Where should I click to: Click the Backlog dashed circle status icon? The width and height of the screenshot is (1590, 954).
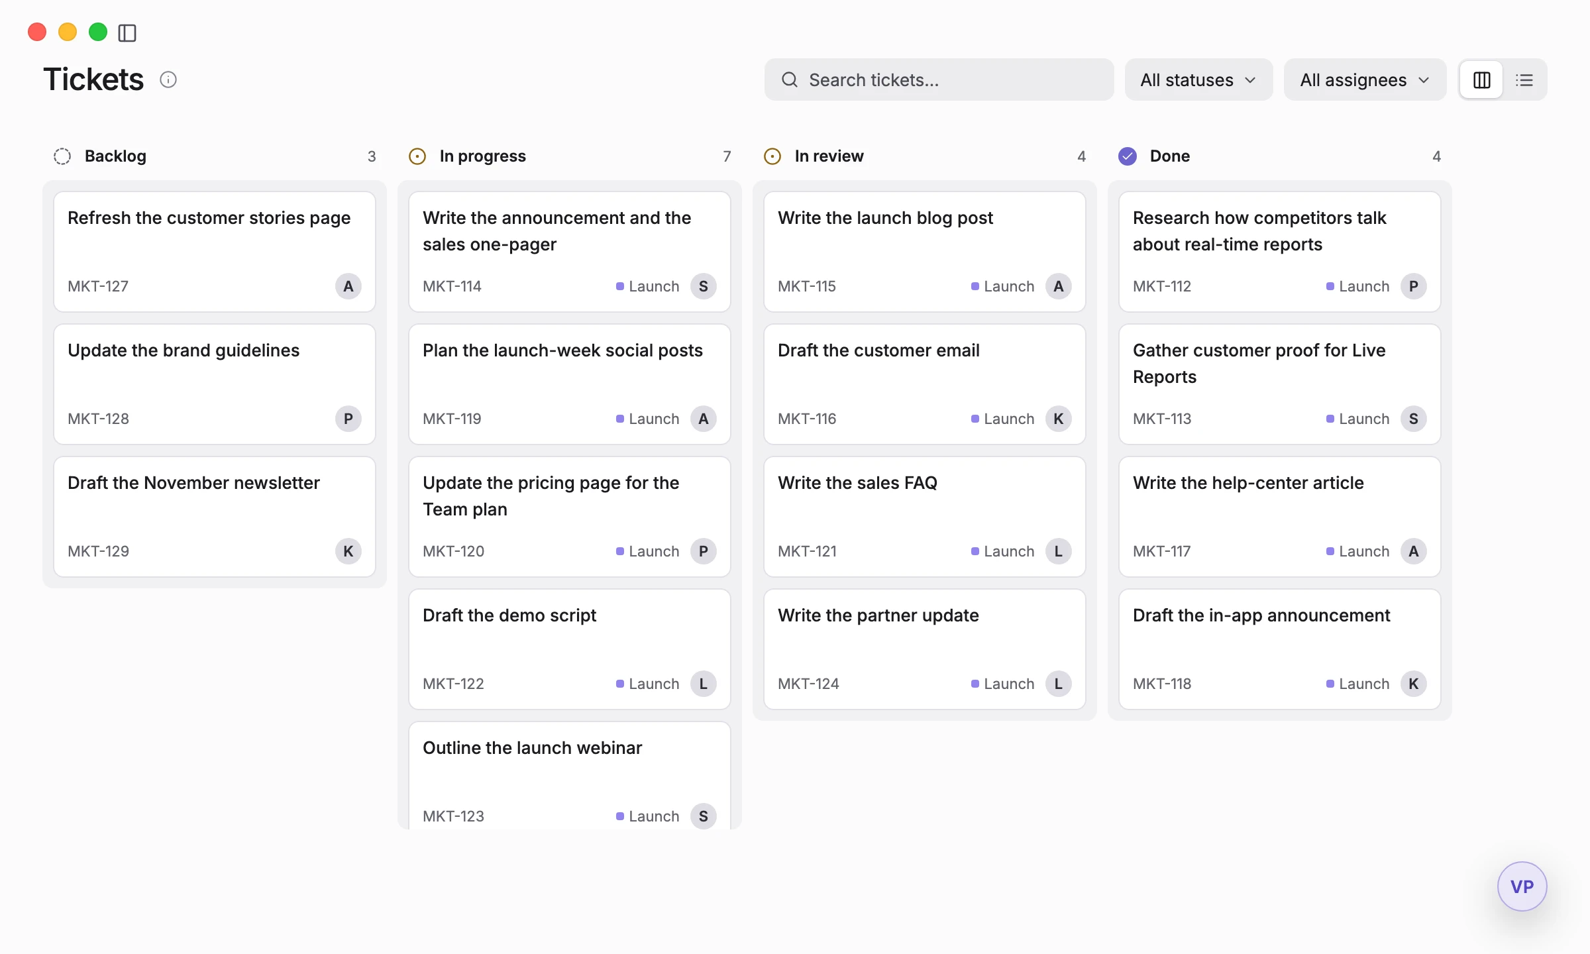pos(62,156)
